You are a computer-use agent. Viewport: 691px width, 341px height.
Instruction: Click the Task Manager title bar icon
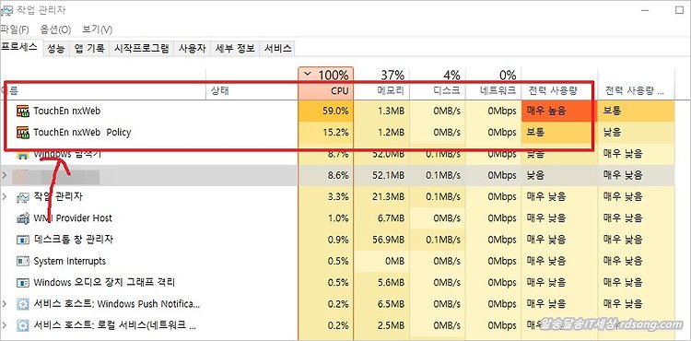coord(6,10)
